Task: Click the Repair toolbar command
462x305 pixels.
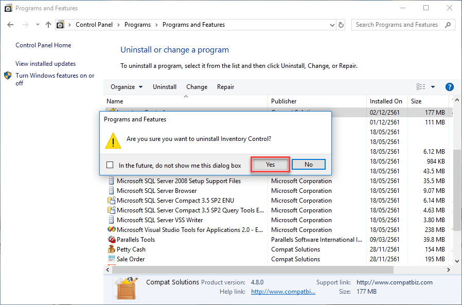Action: click(225, 87)
